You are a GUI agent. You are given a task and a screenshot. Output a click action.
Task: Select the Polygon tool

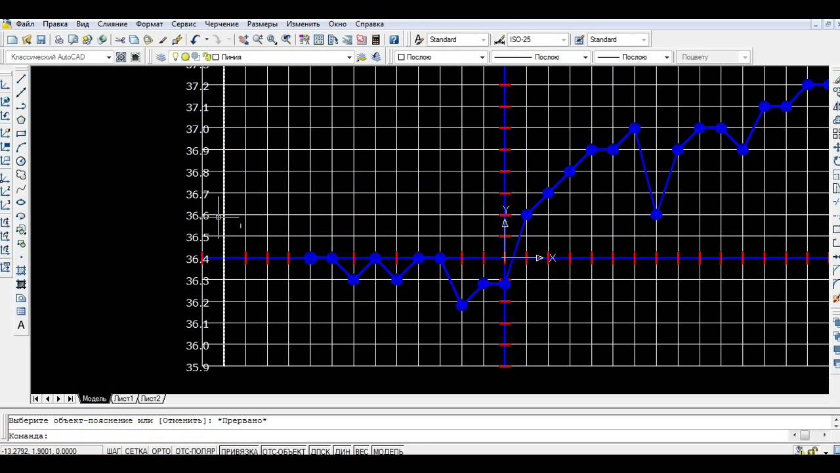click(21, 120)
